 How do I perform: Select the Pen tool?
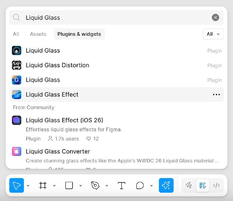(x=95, y=185)
